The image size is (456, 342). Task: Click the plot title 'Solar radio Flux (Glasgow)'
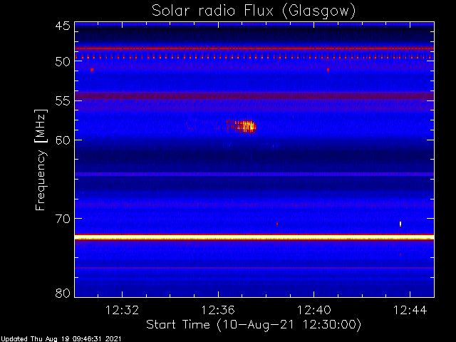[x=254, y=11]
